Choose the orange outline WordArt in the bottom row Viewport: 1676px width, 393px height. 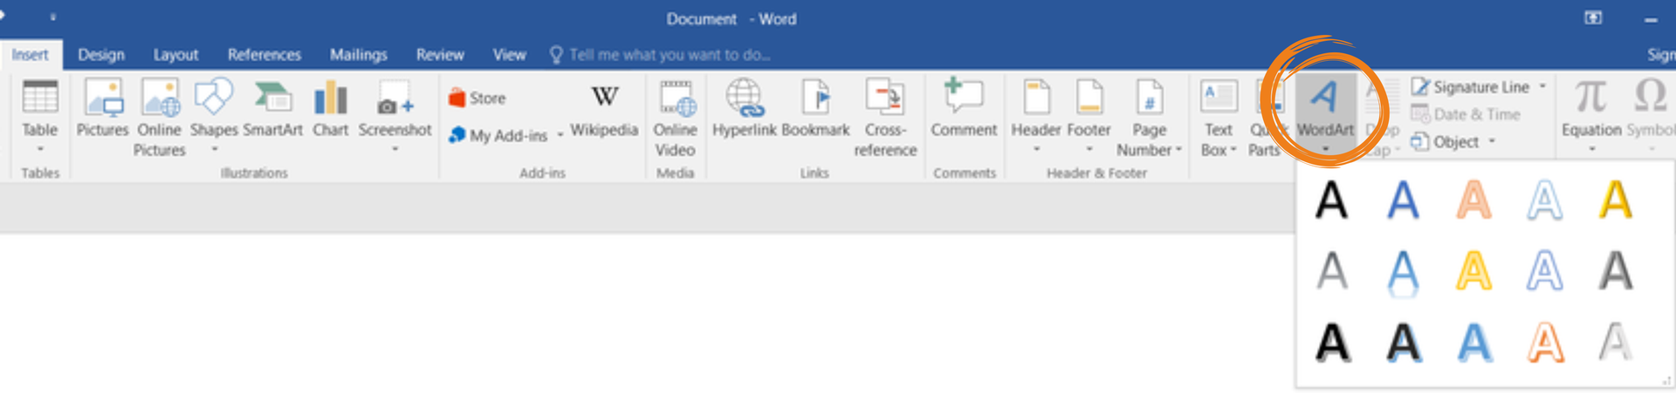point(1544,342)
